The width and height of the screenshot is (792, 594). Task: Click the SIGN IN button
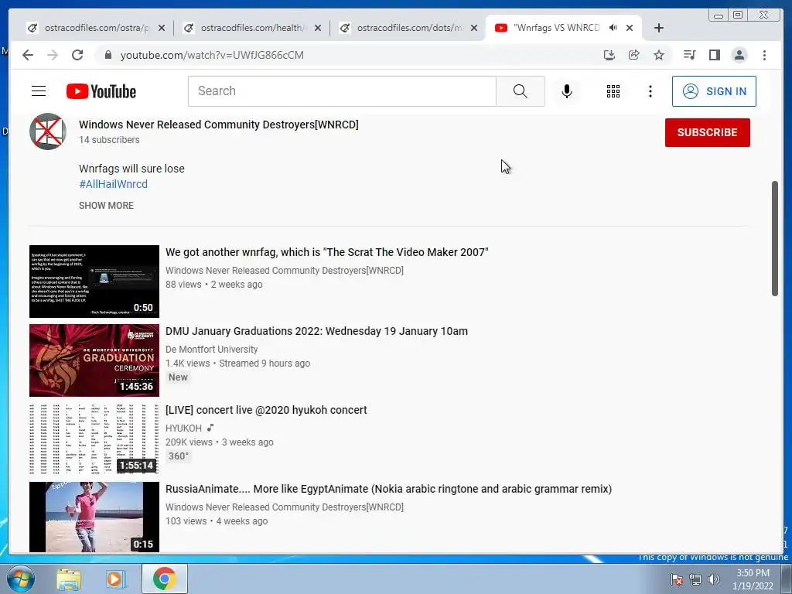714,91
